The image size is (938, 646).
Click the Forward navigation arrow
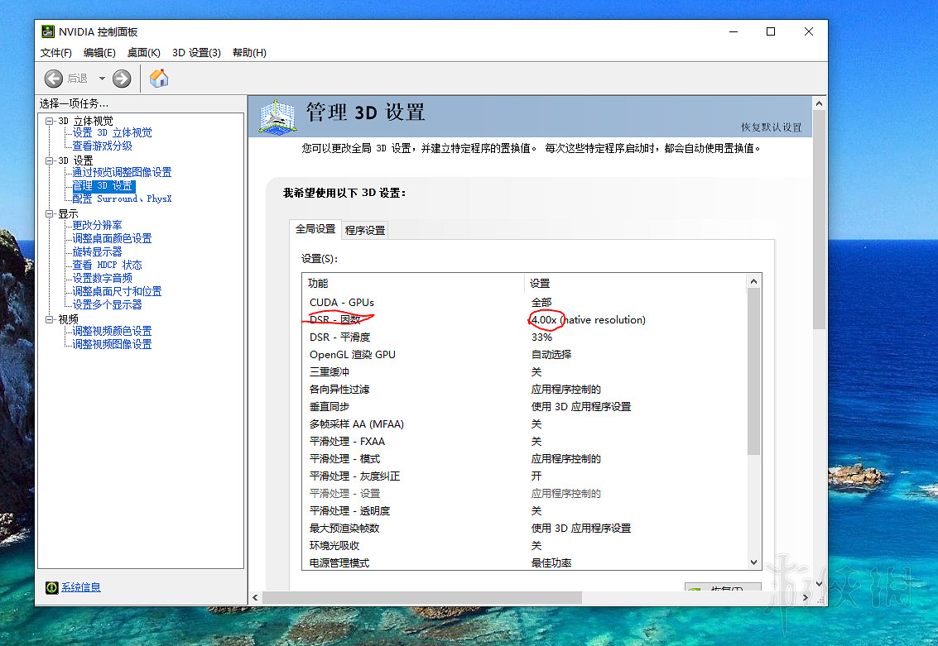point(122,78)
